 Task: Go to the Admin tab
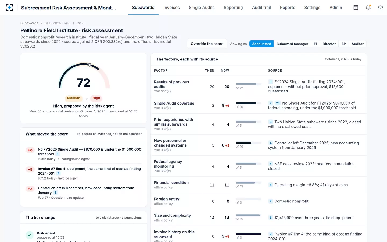[x=336, y=8]
